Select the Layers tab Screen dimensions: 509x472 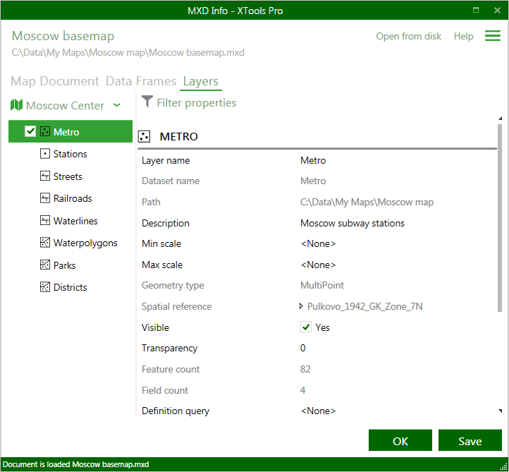coord(201,81)
